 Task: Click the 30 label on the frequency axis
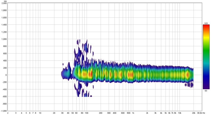62,113
